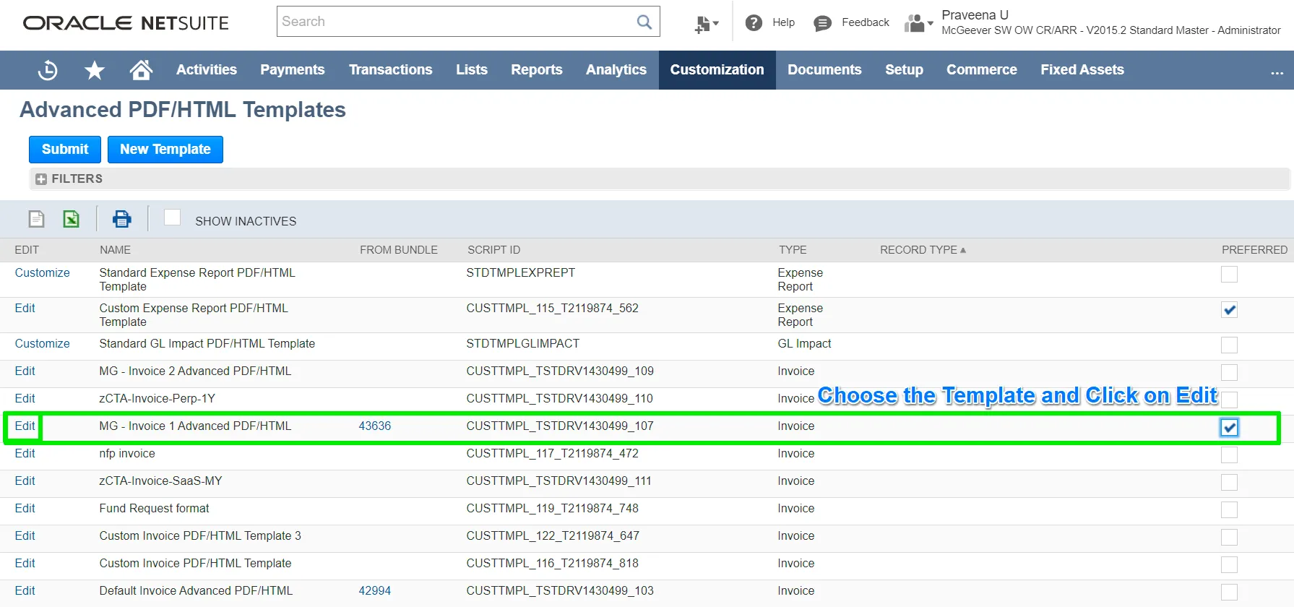Click the search magnifier icon

click(644, 22)
